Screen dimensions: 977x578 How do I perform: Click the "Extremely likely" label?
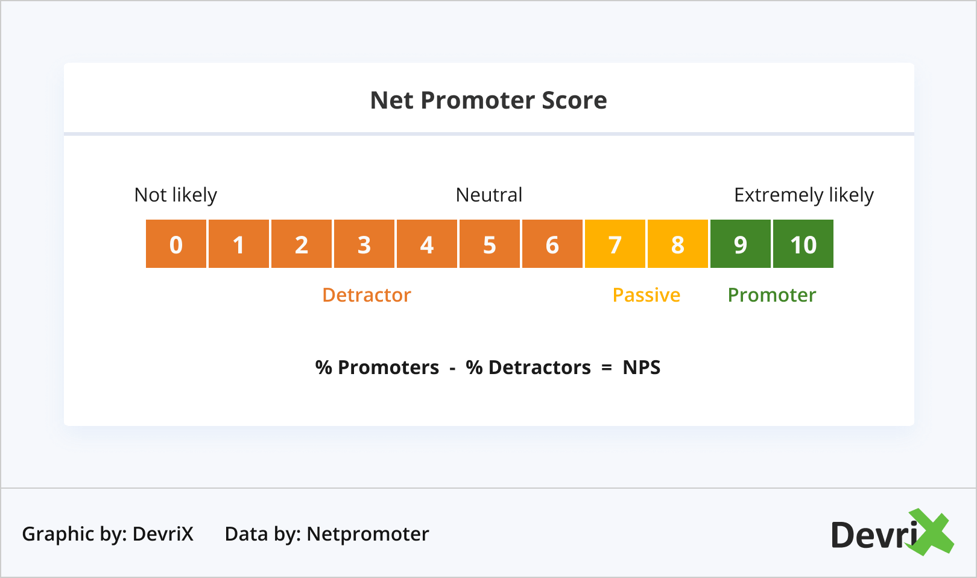coord(804,195)
